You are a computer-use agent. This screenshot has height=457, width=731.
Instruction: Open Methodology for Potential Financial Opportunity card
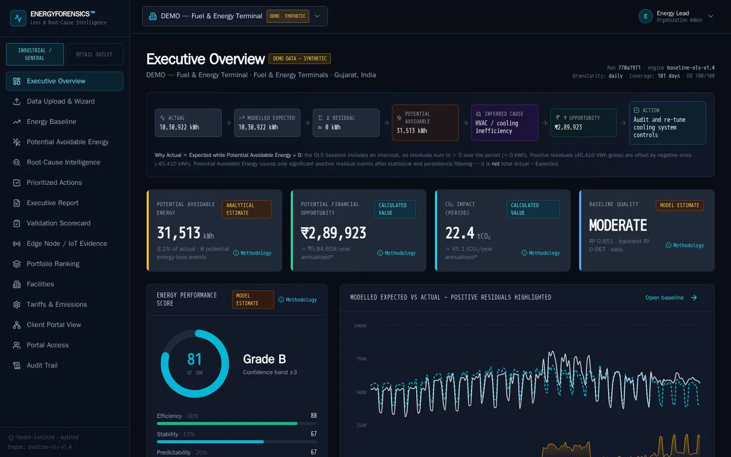396,253
